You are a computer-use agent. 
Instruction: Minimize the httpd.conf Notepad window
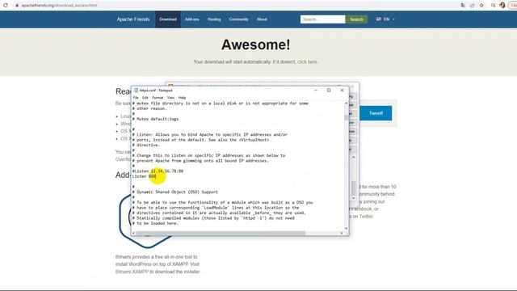pyautogui.click(x=316, y=90)
